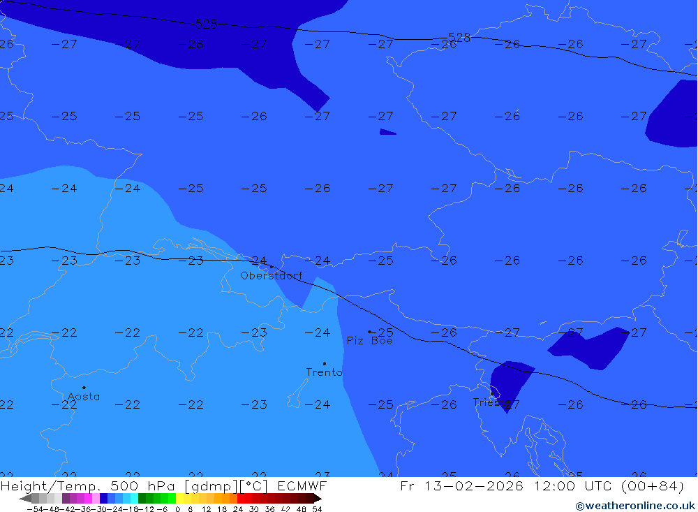Click the 528 contour label next to -26 value
The height and width of the screenshot is (512, 698).
tap(459, 37)
